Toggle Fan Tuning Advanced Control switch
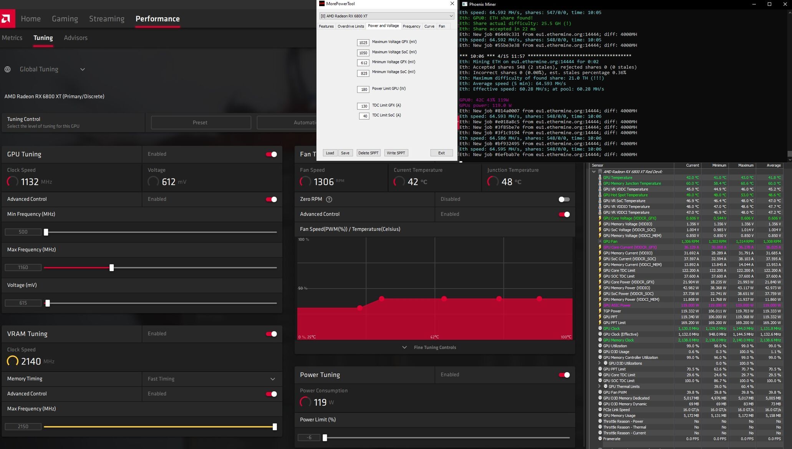This screenshot has height=449, width=792. 564,214
